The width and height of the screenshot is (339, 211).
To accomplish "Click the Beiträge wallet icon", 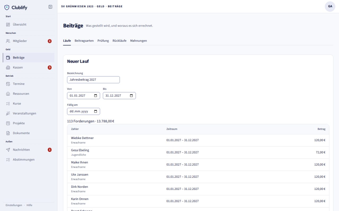I will tap(8, 57).
